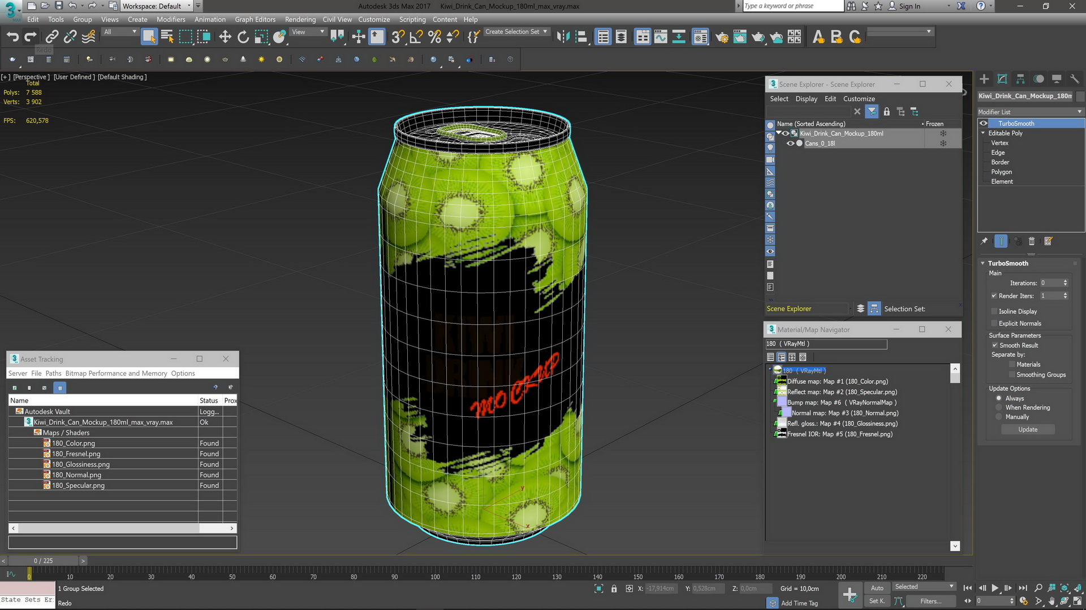
Task: Open the Create panel plus tab
Action: (x=984, y=79)
